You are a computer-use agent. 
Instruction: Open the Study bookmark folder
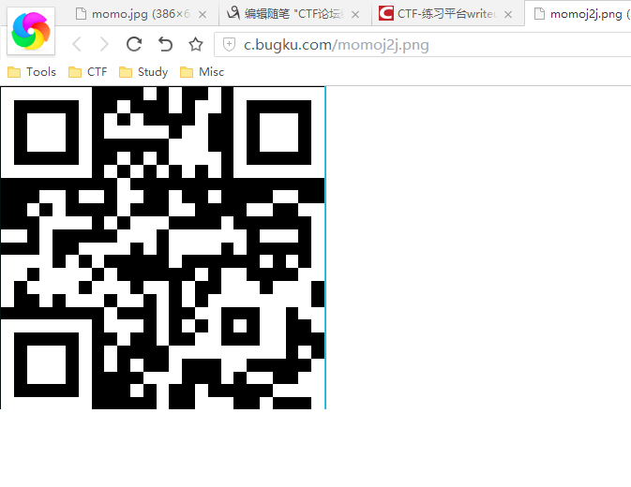tap(143, 72)
